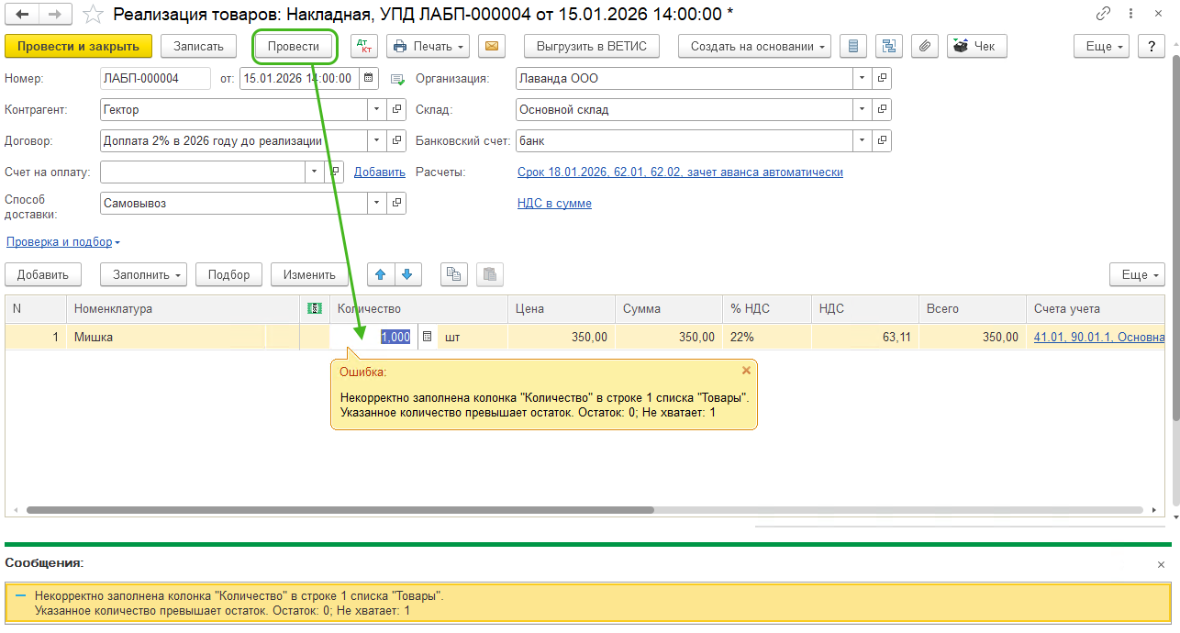This screenshot has height=633, width=1180.
Task: Show the Дт/Кт accounting entries
Action: pyautogui.click(x=364, y=46)
